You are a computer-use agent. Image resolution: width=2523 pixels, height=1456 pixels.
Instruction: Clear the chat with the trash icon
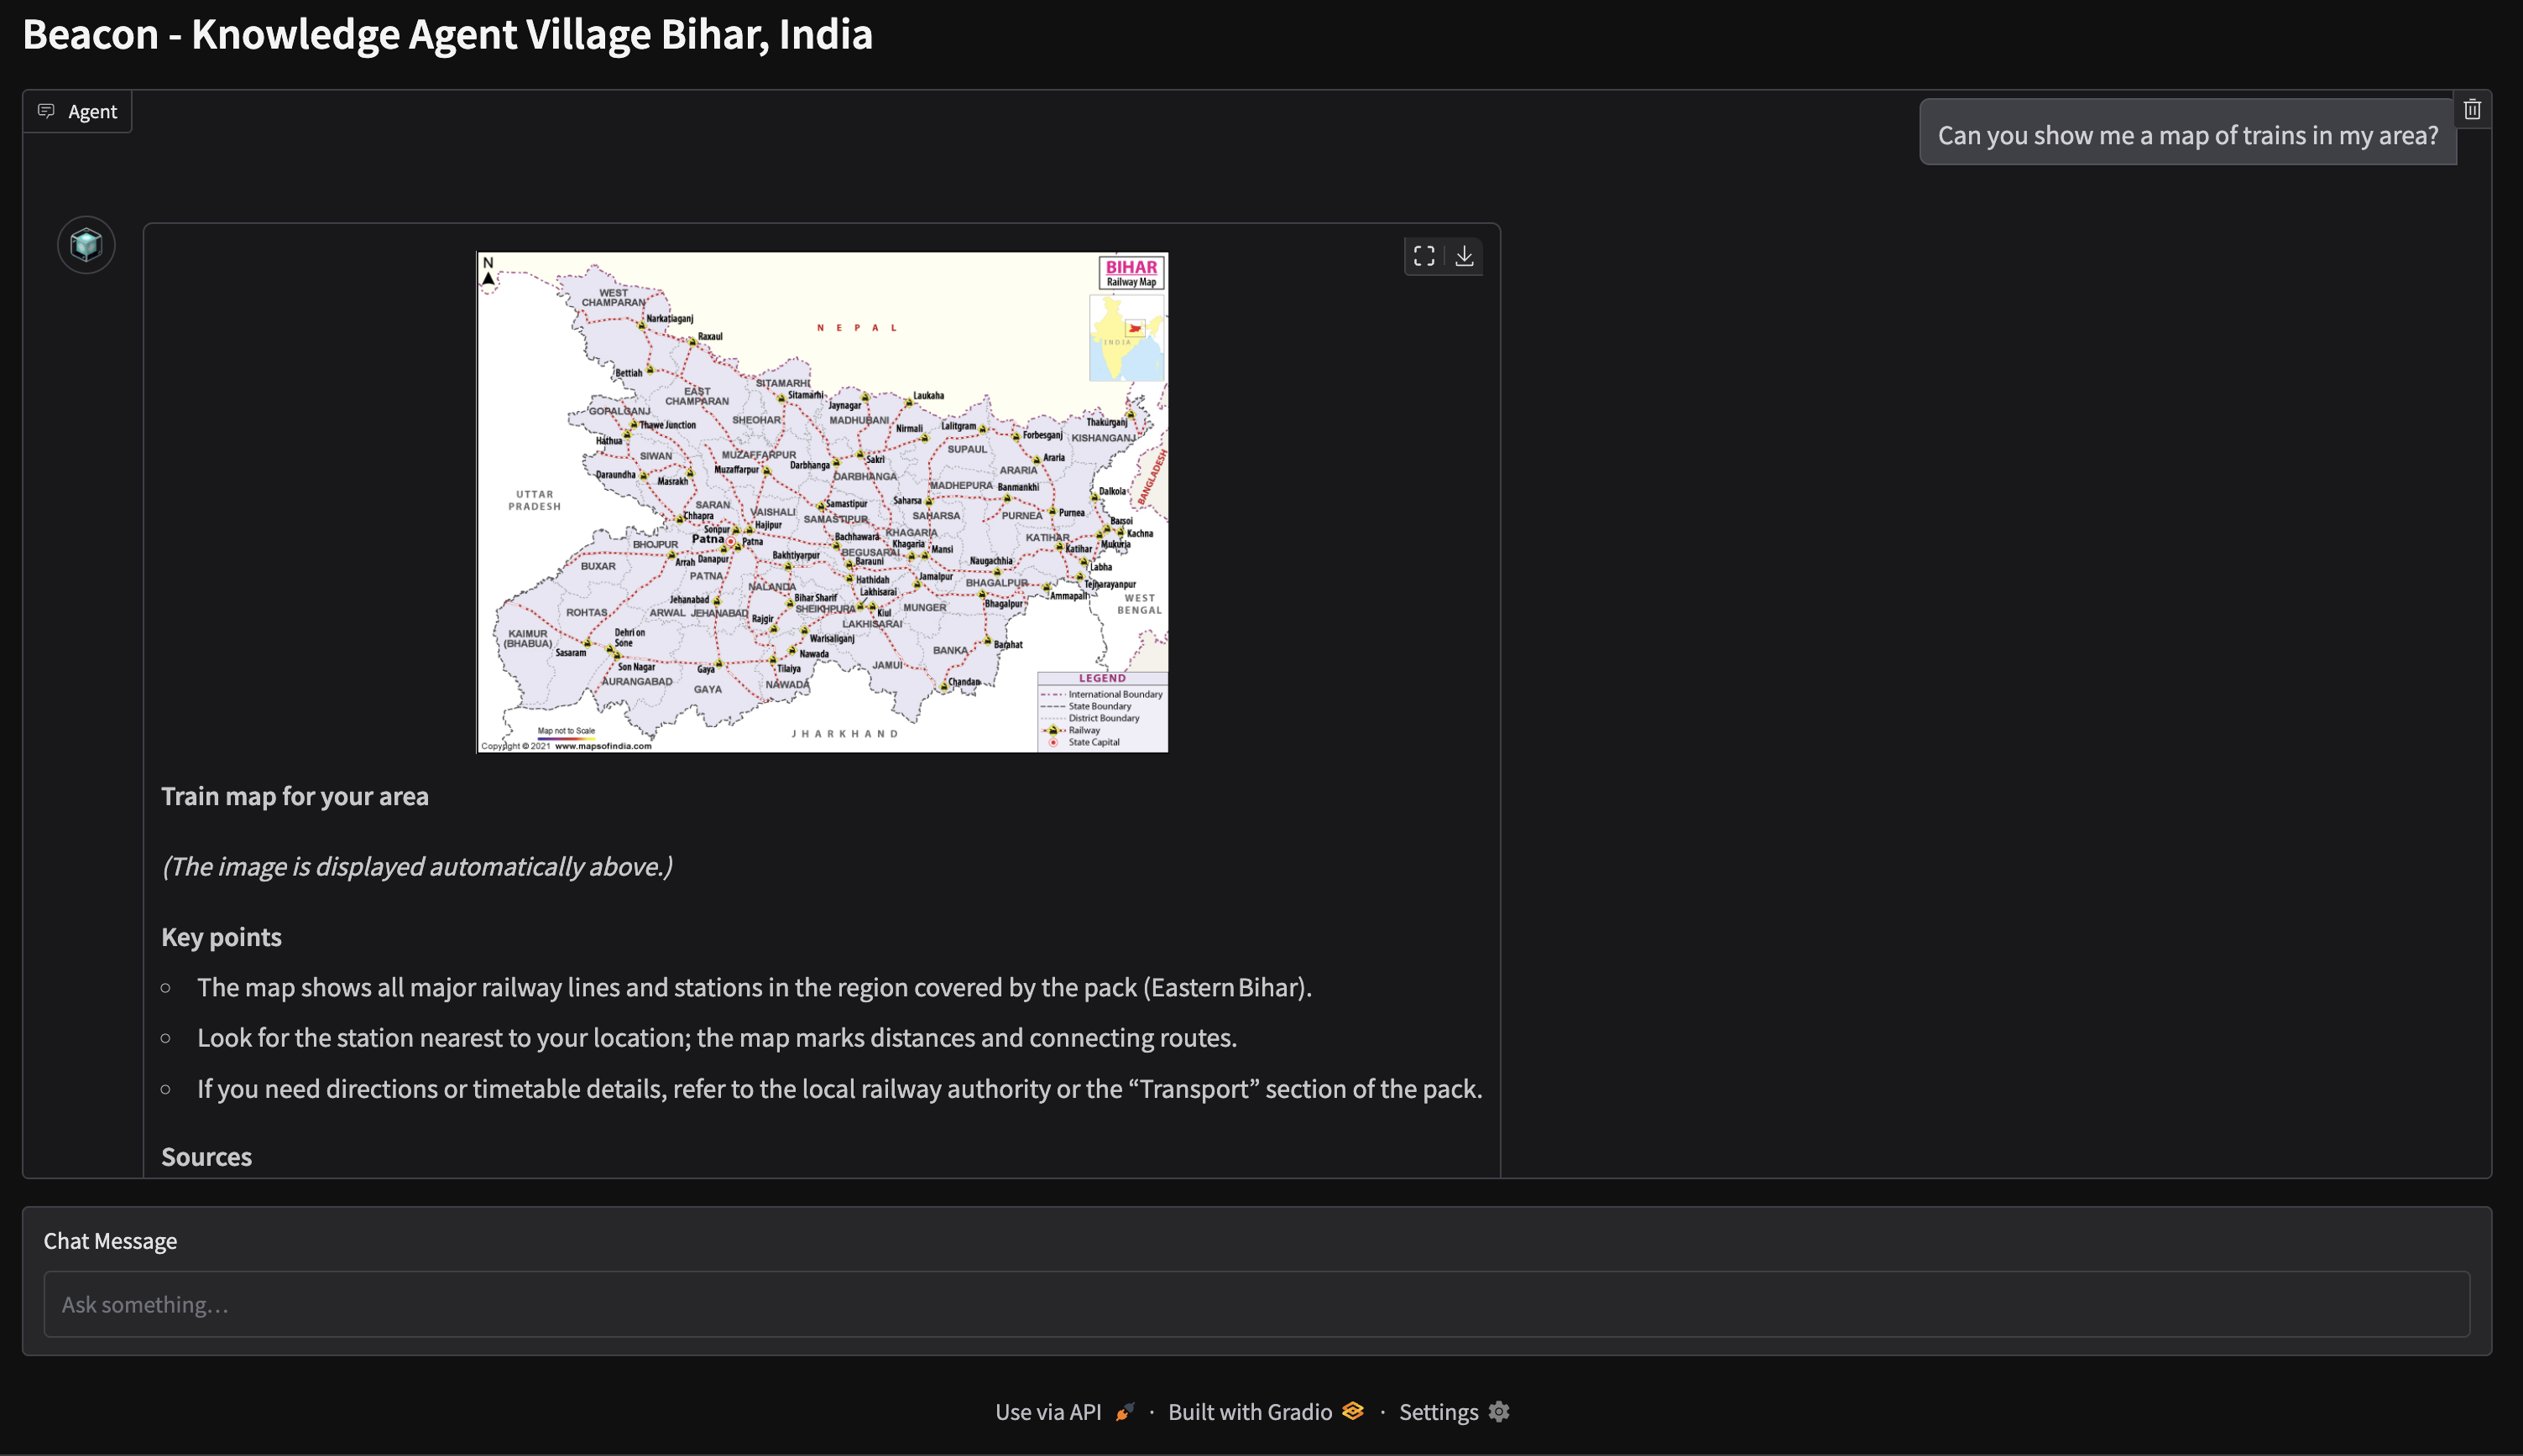2471,110
